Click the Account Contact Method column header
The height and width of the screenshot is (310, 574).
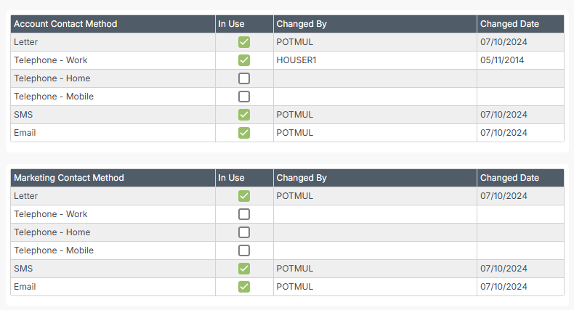point(113,24)
